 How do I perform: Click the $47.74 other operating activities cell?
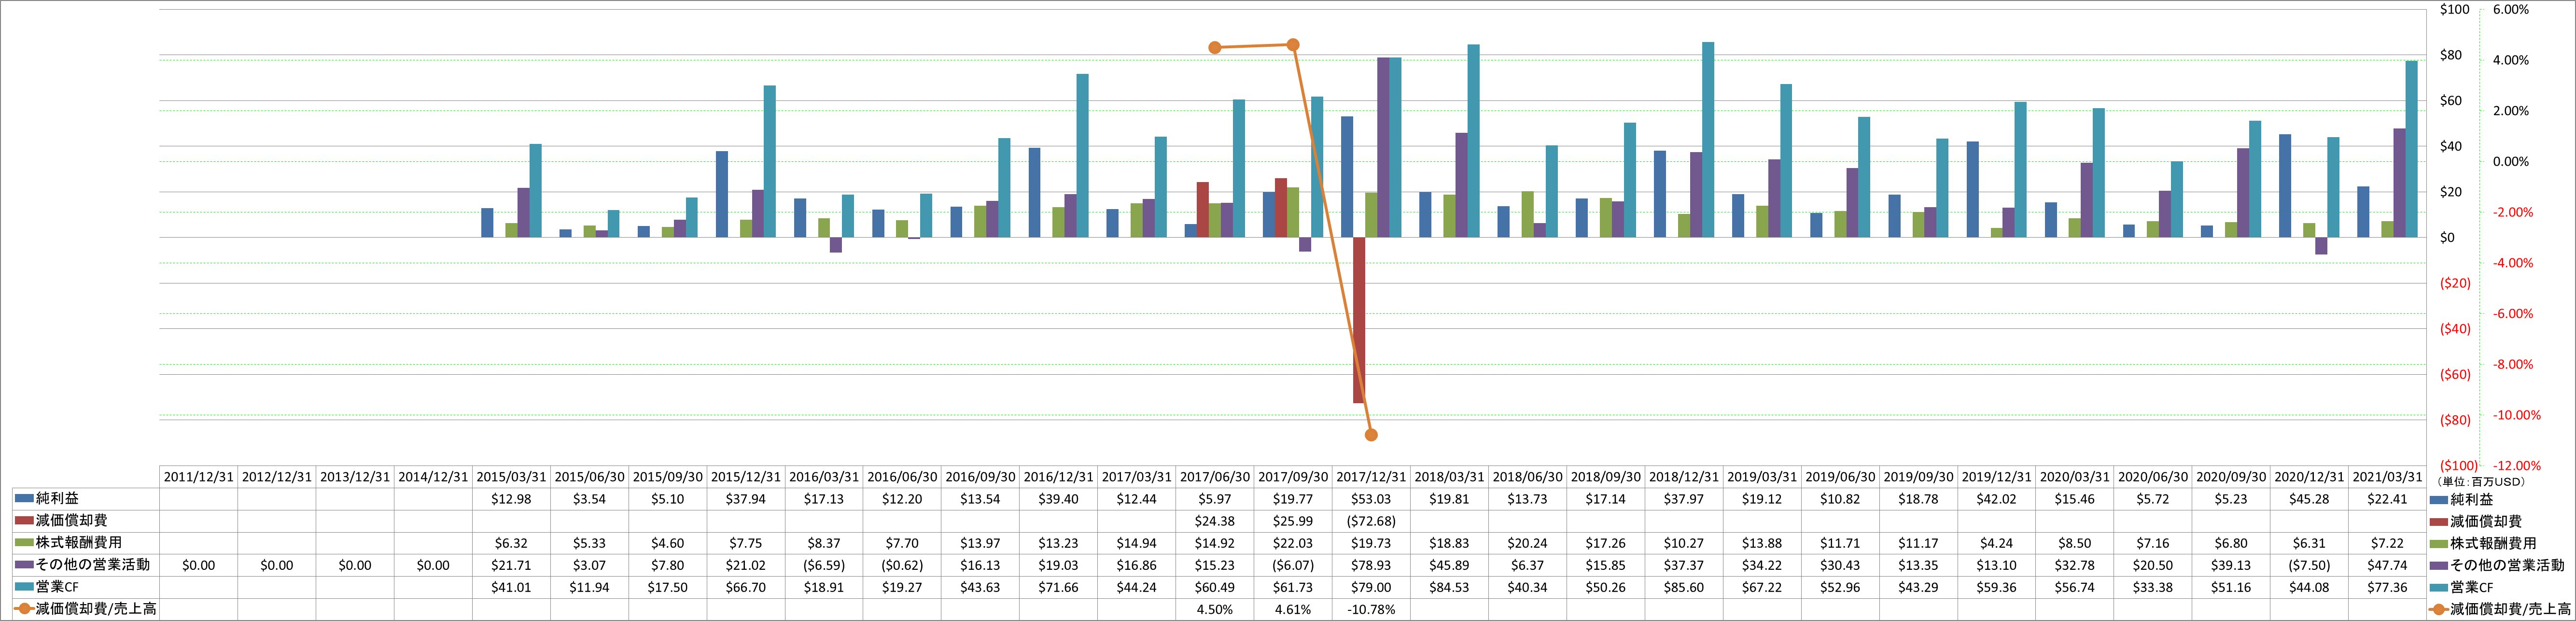(x=2387, y=565)
